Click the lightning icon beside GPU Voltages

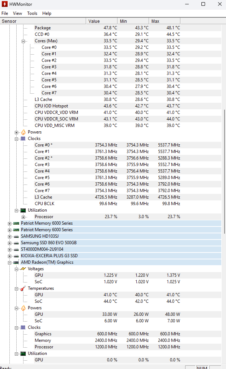click(23, 269)
